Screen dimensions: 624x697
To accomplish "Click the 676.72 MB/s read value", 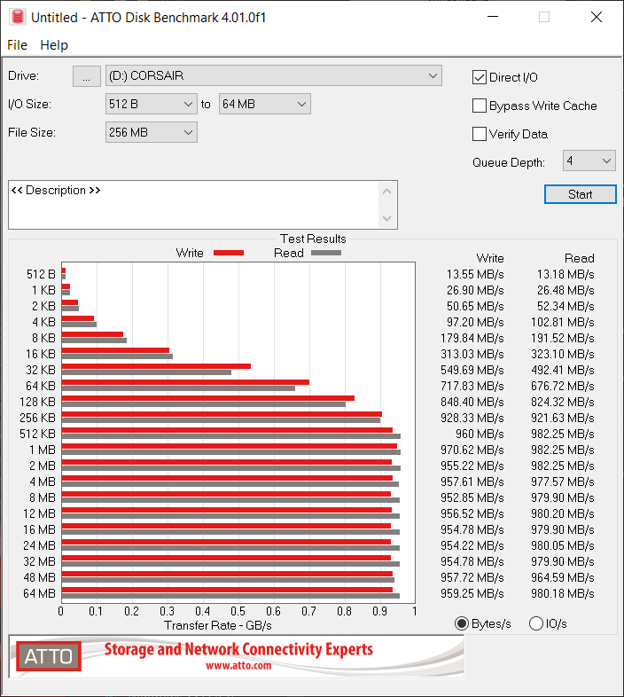I will (x=562, y=386).
